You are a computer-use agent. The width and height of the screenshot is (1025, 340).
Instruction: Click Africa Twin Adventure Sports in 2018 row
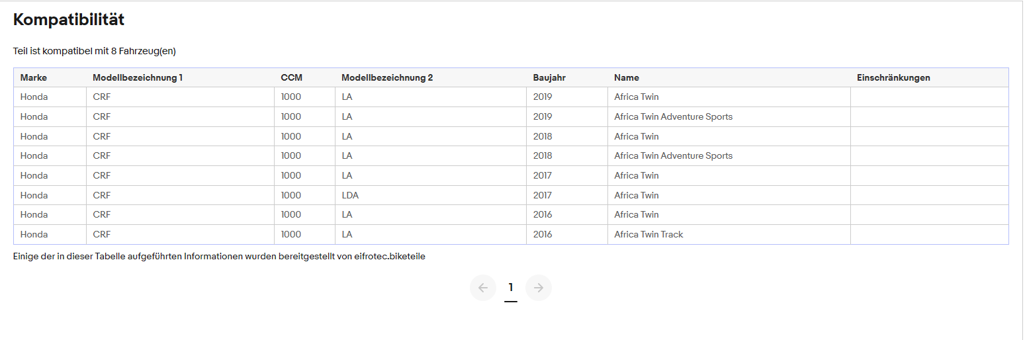coord(673,155)
